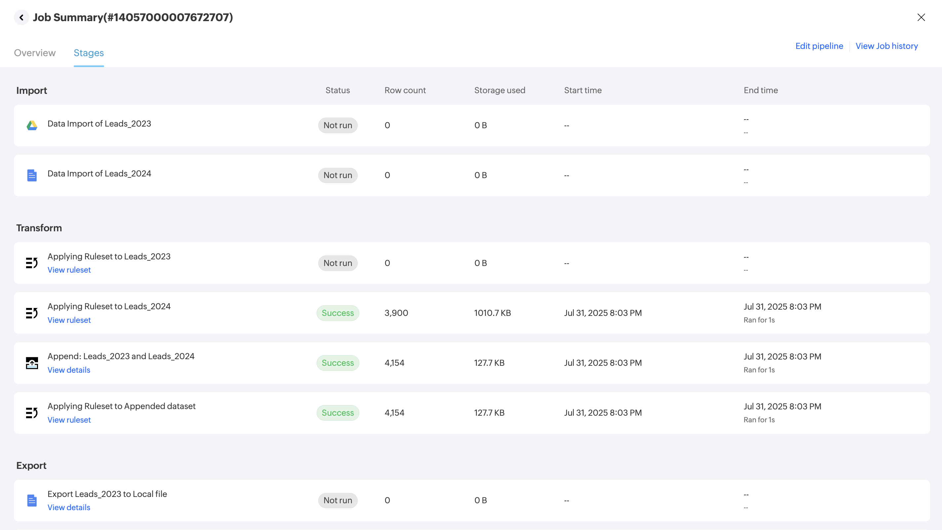Click ruleset icon for Leads_2024 transform
942x530 pixels.
click(32, 313)
